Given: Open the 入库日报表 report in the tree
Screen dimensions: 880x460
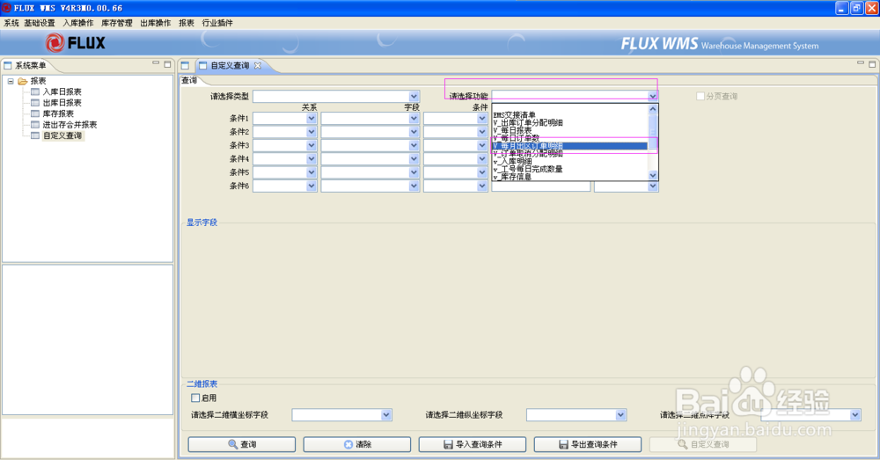Looking at the screenshot, I should click(62, 91).
